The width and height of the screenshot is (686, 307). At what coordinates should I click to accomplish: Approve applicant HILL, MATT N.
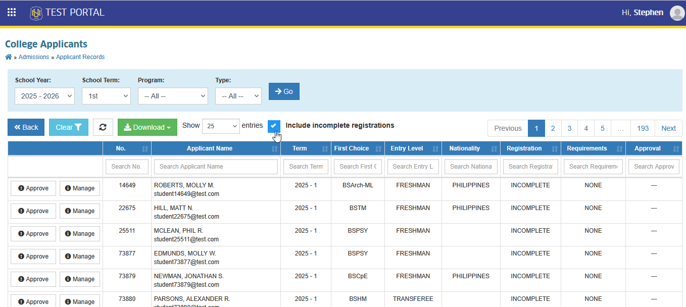pyautogui.click(x=33, y=211)
